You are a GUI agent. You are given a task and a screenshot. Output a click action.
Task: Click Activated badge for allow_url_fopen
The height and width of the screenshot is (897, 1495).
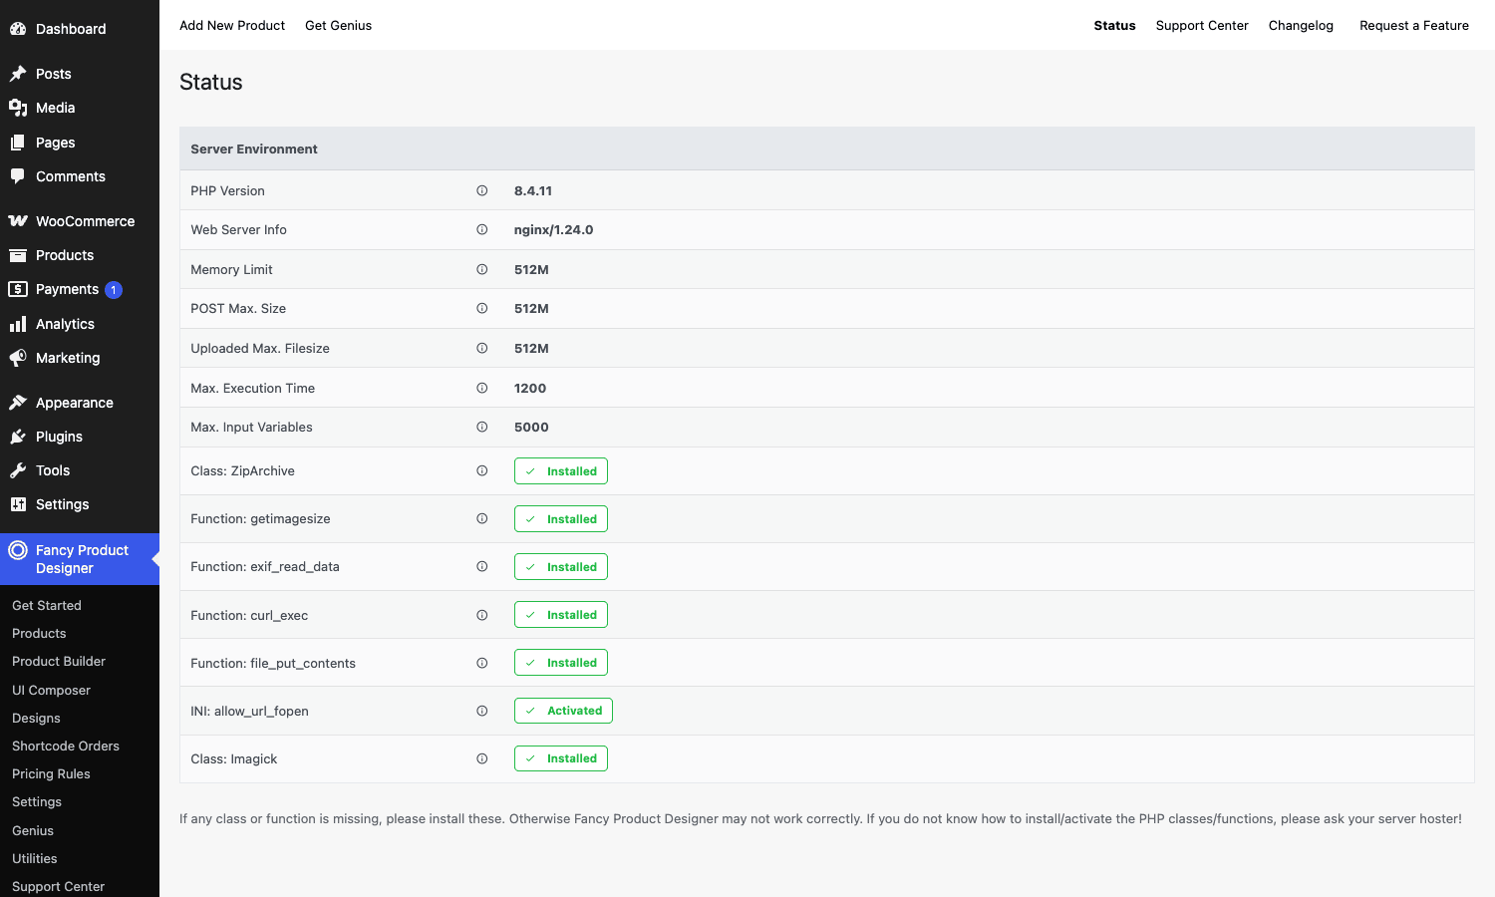click(x=563, y=711)
